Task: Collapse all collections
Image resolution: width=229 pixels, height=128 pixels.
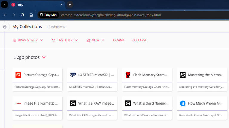Action: (140, 40)
